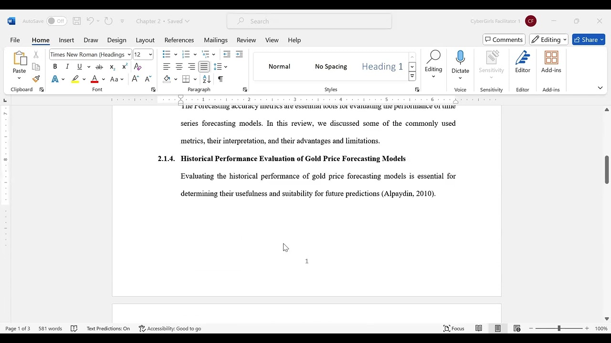The image size is (611, 343).
Task: Open Web Layout view in status bar
Action: [x=517, y=328]
